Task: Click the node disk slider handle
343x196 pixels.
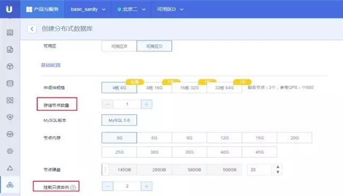Action: pyautogui.click(x=105, y=170)
